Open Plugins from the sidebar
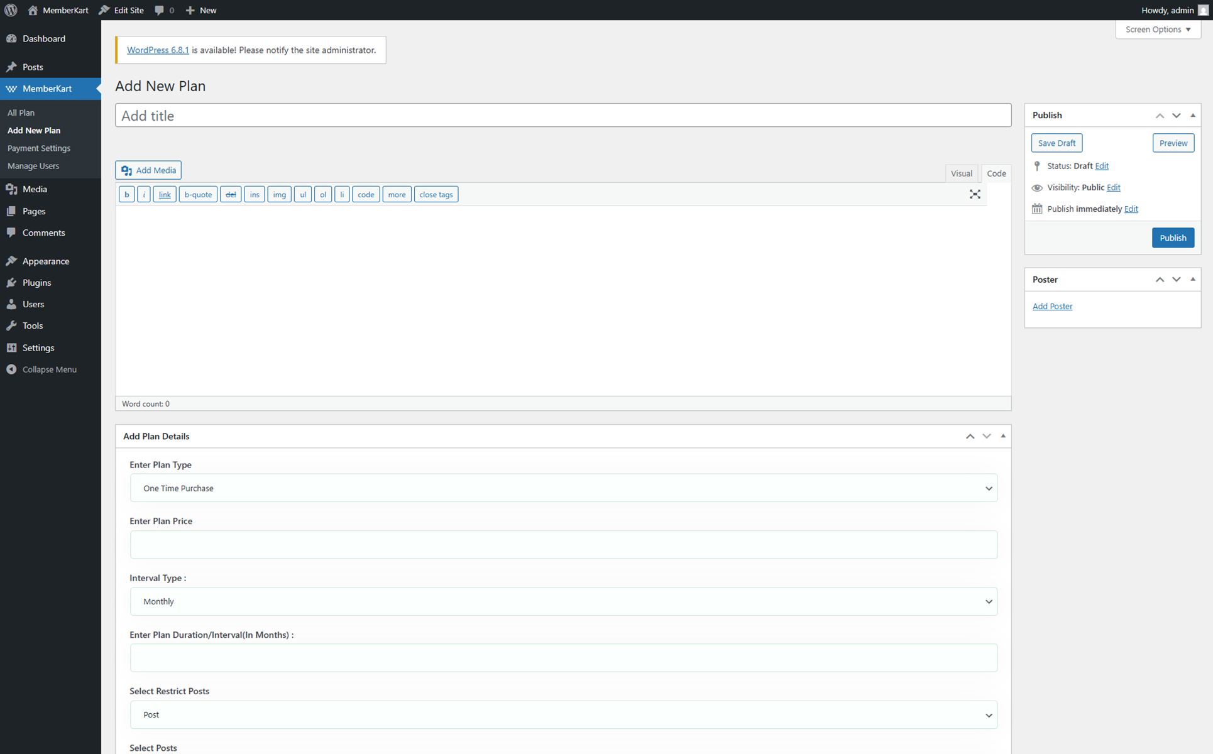 [36, 282]
